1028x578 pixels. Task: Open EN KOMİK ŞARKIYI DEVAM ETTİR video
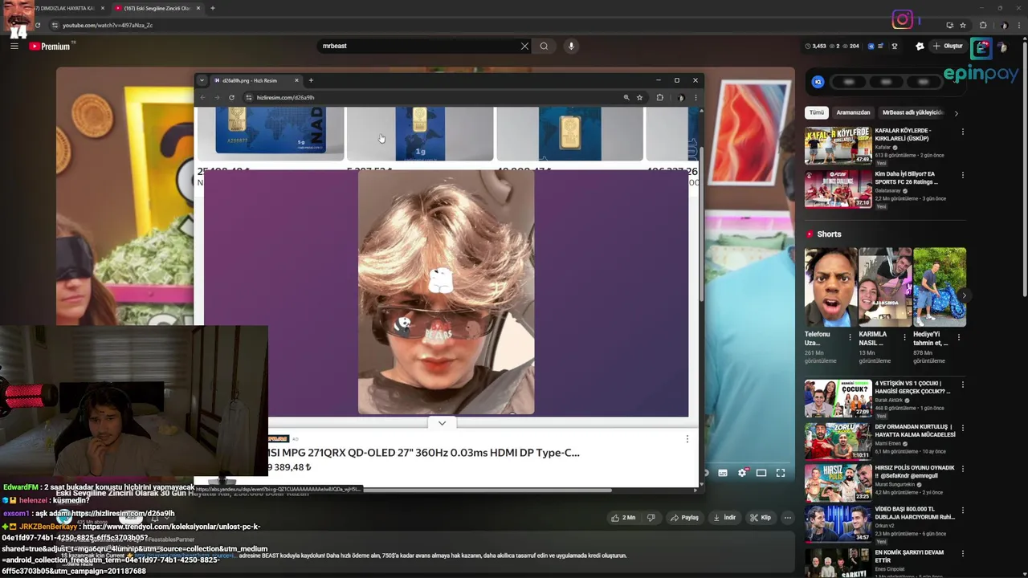(838, 562)
